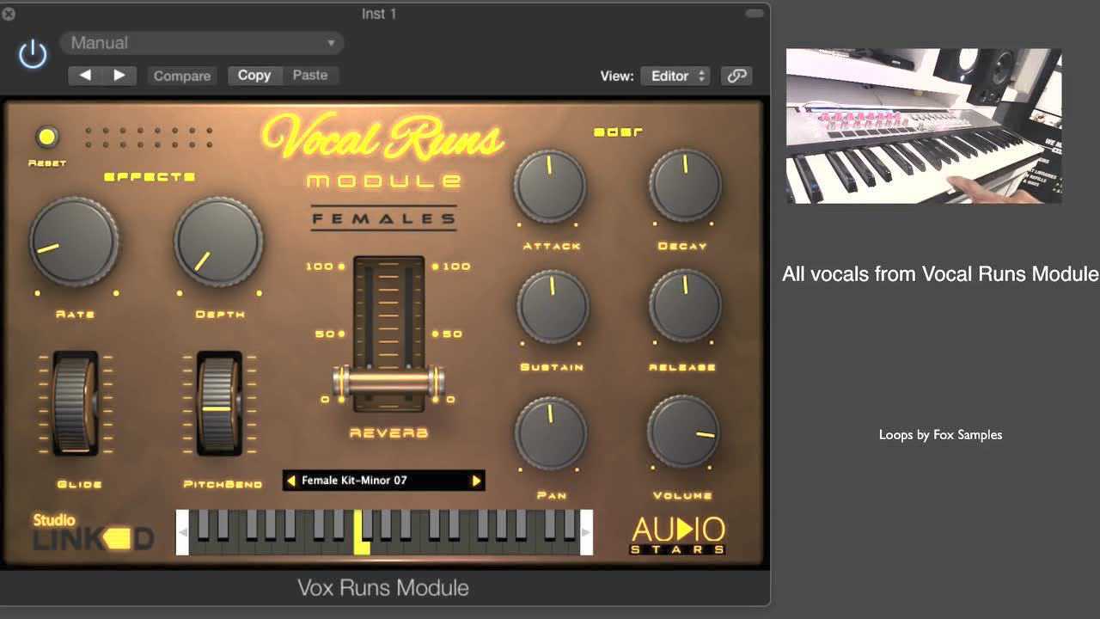The image size is (1100, 619).
Task: Select the previous preset arrow in the header
Action: [x=85, y=75]
